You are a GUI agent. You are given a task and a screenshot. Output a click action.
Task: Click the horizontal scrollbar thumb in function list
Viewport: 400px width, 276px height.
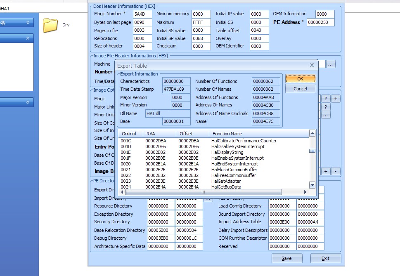coord(204,192)
